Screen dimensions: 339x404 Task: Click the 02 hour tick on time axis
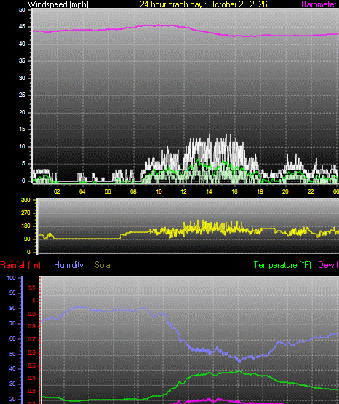[57, 191]
